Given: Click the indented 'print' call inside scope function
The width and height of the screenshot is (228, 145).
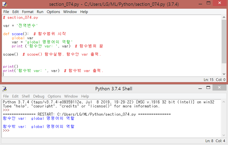Looking at the screenshot, I should tap(17, 46).
